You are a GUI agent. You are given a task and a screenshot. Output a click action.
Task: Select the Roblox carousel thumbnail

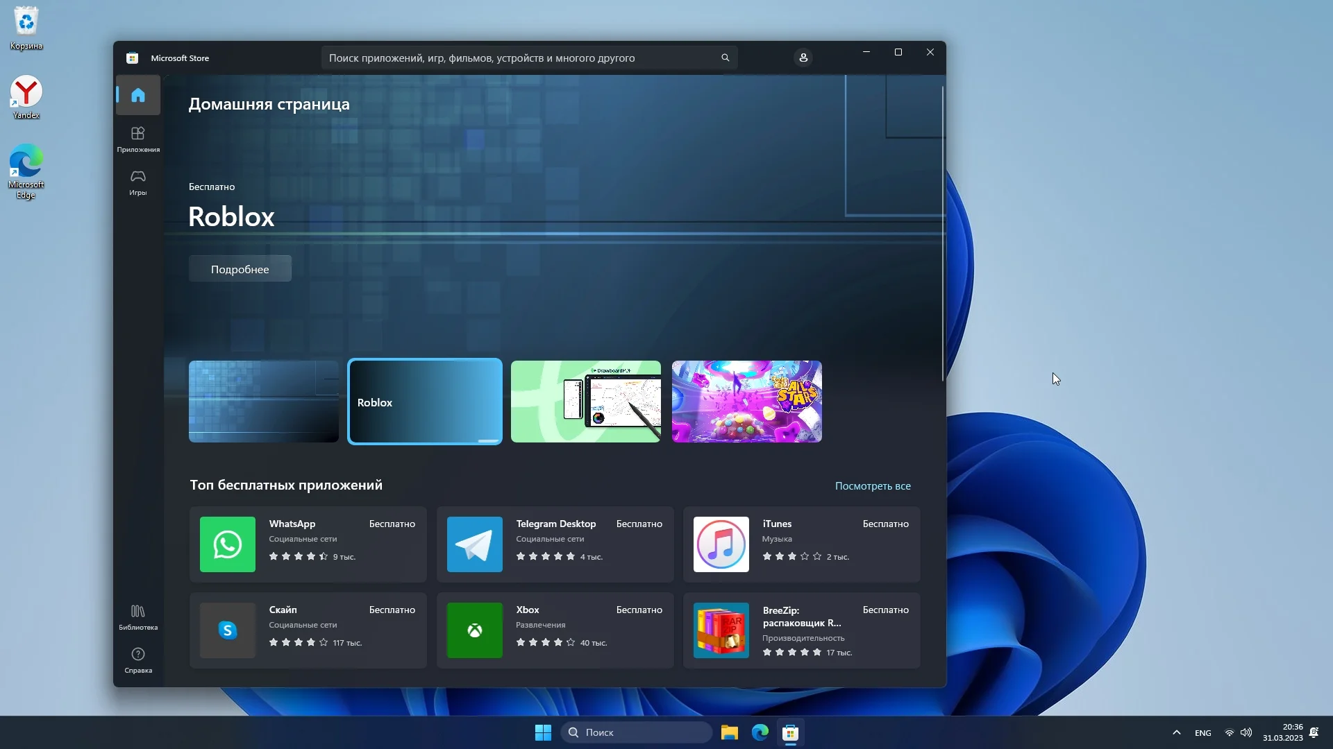pyautogui.click(x=425, y=402)
